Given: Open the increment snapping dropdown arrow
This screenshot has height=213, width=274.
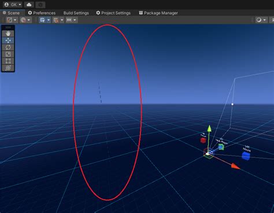Looking at the screenshot, I should 75,20.
